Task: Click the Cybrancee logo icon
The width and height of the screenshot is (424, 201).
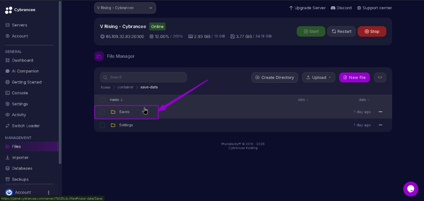Action: (x=9, y=10)
